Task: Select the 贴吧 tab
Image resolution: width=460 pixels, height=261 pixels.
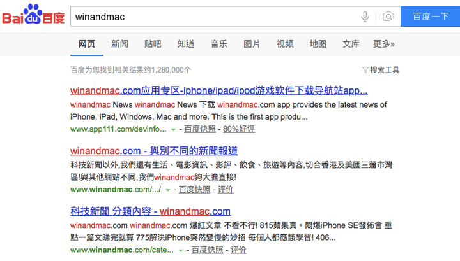Action: (153, 44)
